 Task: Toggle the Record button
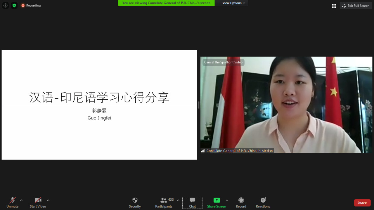pyautogui.click(x=241, y=202)
